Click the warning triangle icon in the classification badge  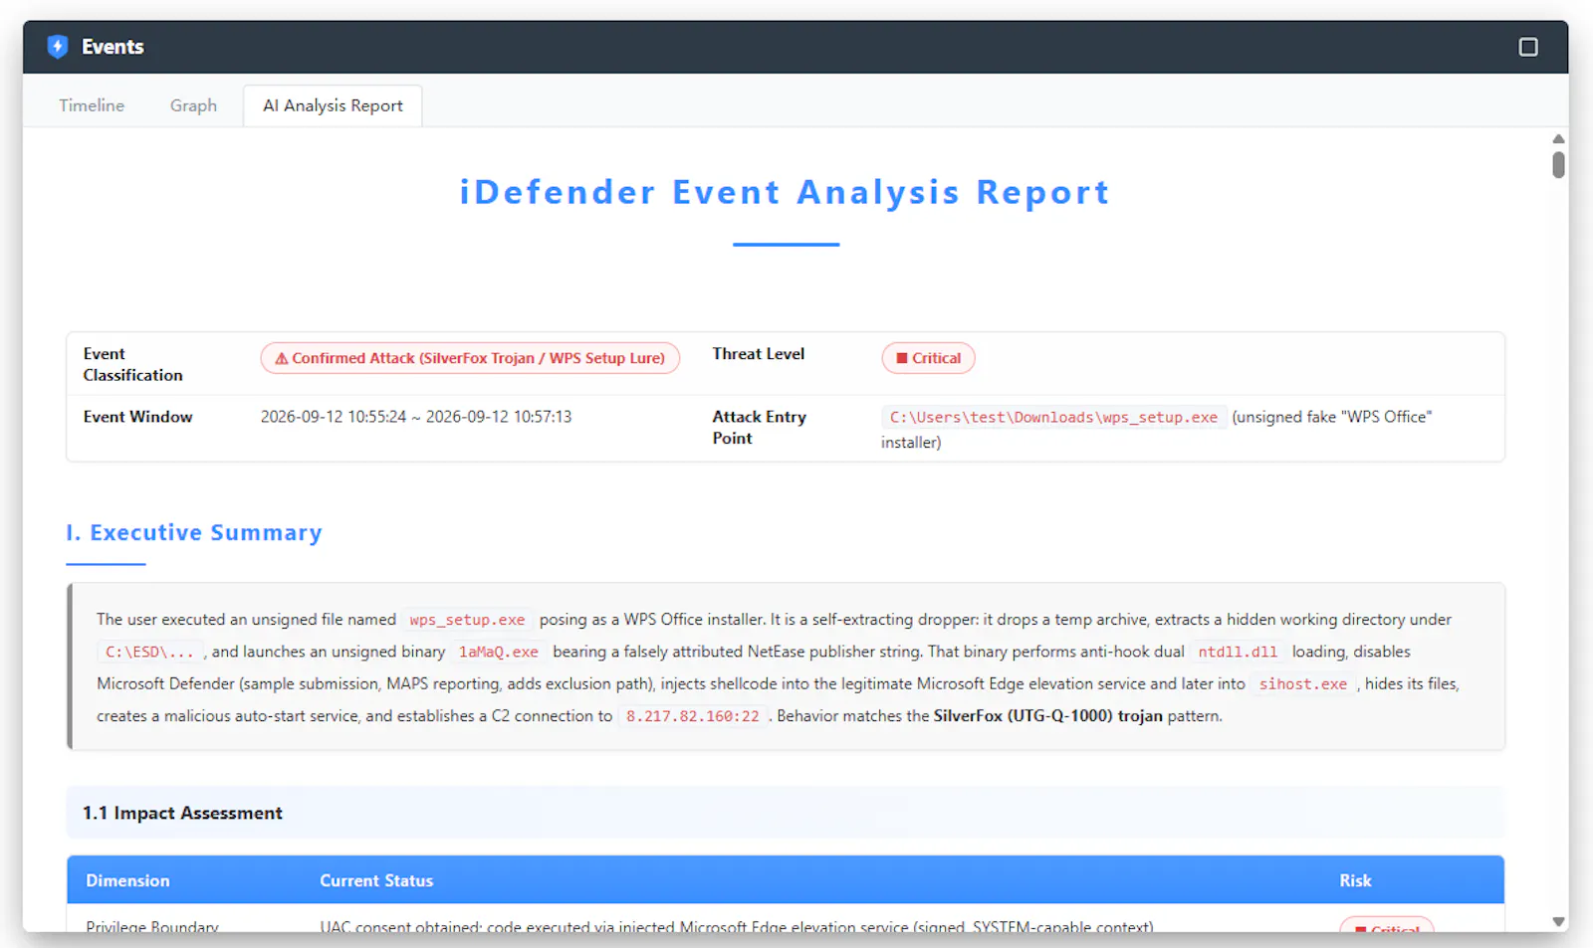(282, 359)
